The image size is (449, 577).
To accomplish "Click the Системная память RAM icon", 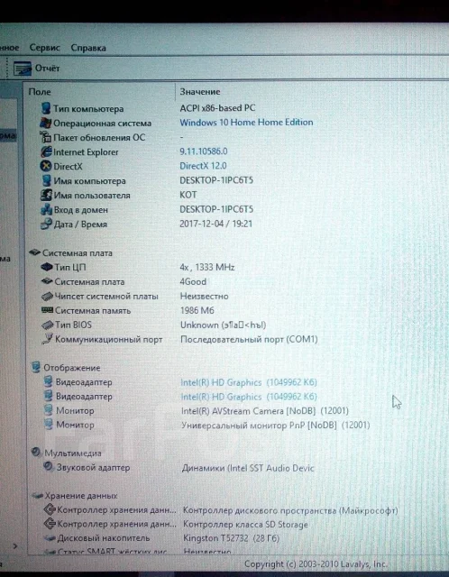I will 47,310.
